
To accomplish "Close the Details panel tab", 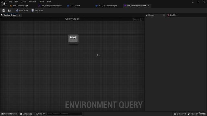I will pos(164,15).
